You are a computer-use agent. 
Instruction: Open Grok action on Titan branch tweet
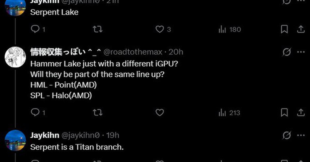tap(286, 135)
